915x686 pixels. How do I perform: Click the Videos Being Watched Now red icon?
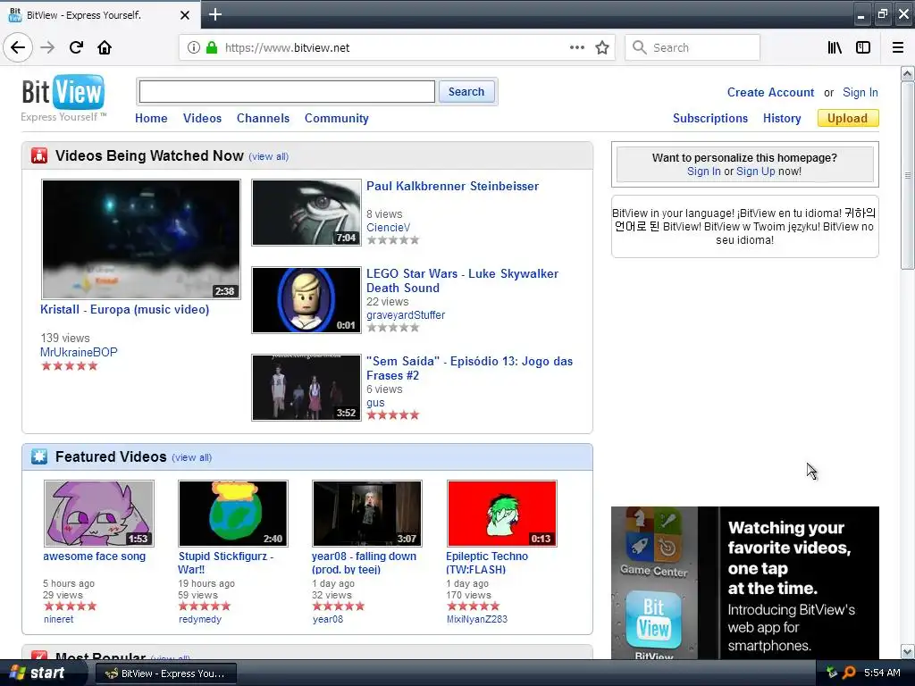tap(39, 155)
